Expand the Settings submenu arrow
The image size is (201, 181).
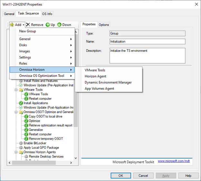(71, 58)
